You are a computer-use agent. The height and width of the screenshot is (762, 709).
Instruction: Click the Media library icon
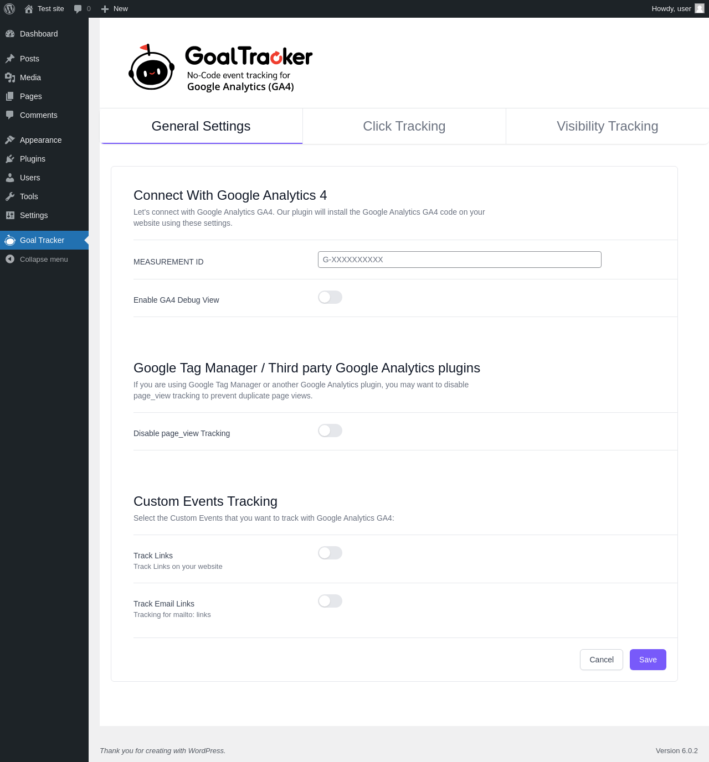(10, 77)
